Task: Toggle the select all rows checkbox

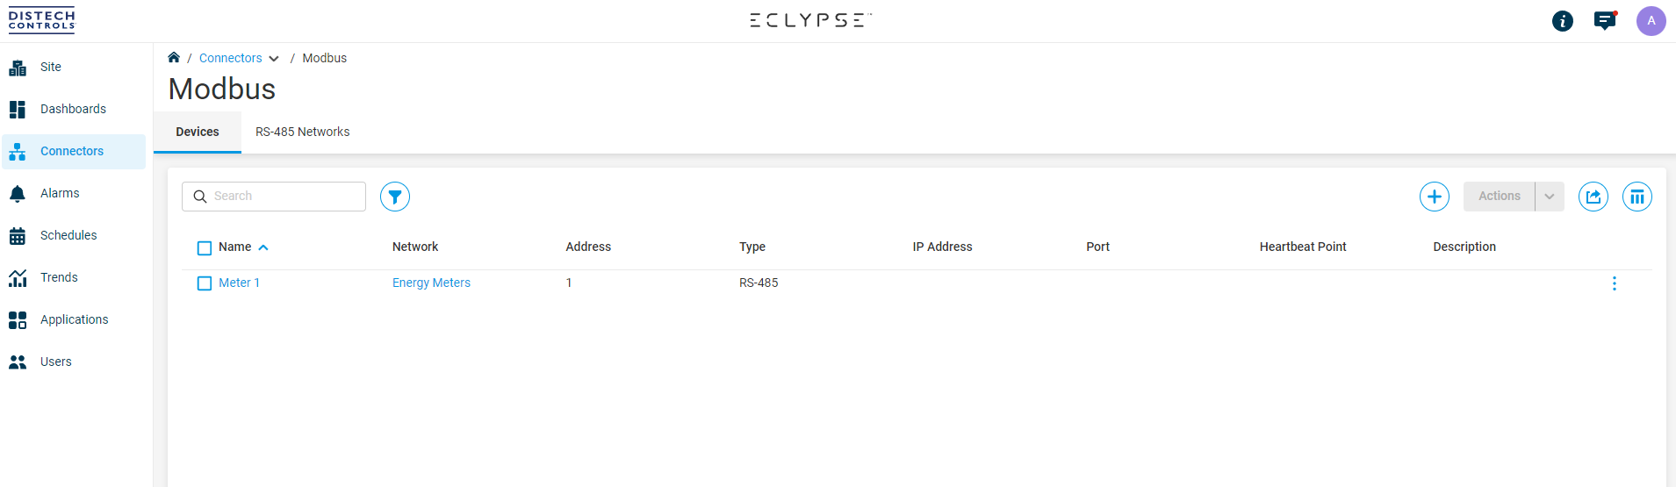Action: click(x=205, y=248)
